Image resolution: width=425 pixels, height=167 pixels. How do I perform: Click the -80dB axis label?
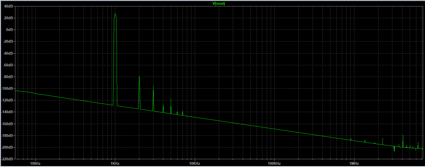point(8,77)
